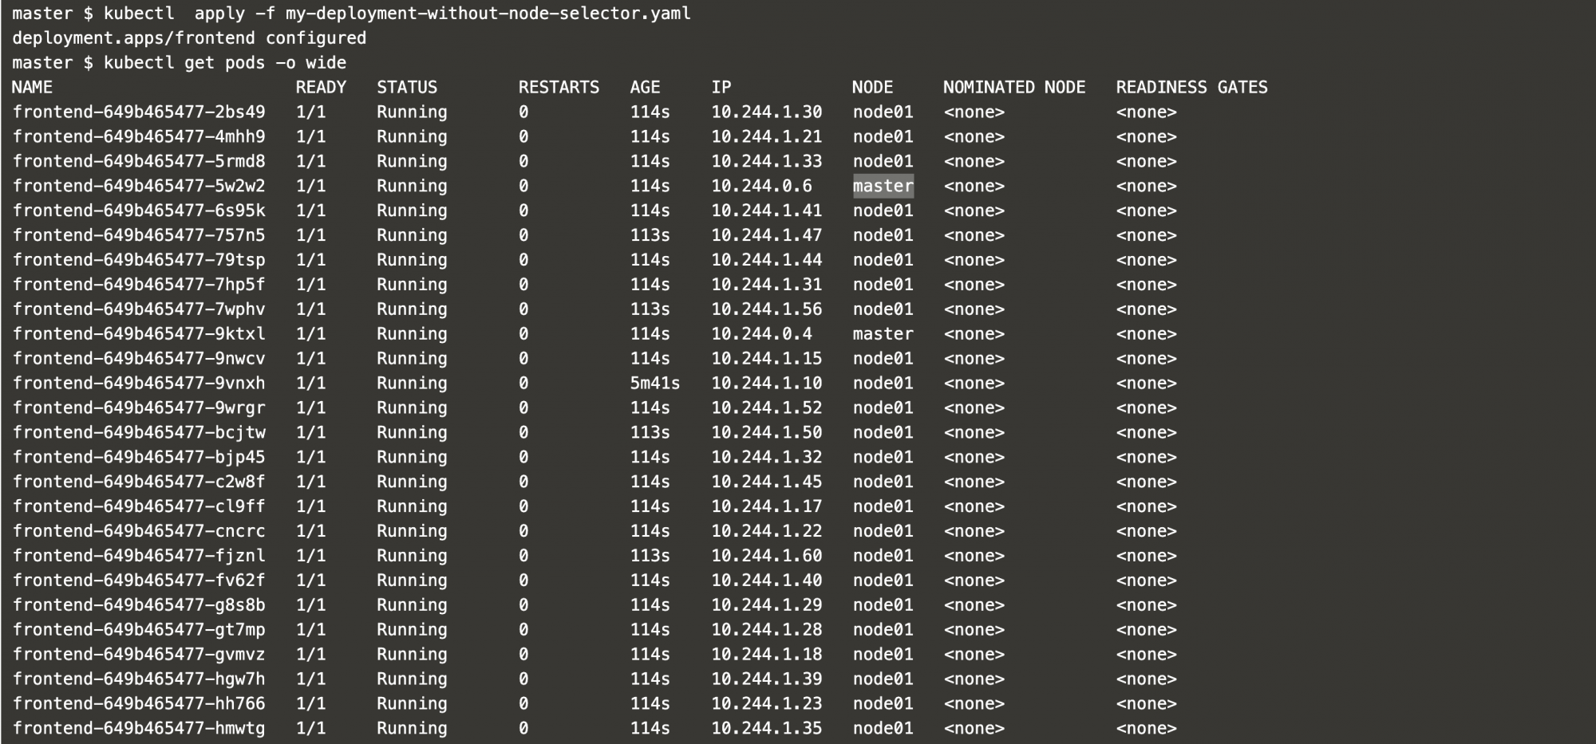Screen dimensions: 1596x744
Task: Select pod name frontend-649b465477-gvmvz
Action: tap(139, 655)
